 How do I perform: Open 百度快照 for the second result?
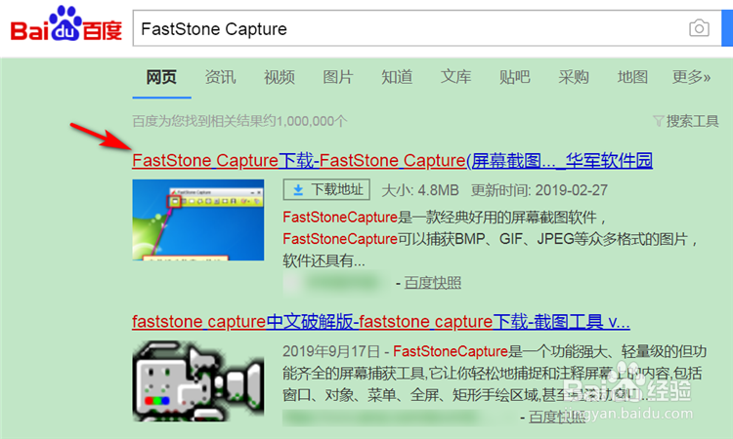point(557,418)
